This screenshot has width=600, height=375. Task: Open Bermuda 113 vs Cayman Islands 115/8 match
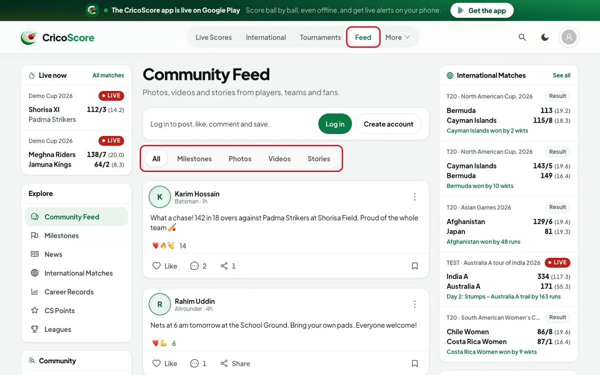coord(508,113)
